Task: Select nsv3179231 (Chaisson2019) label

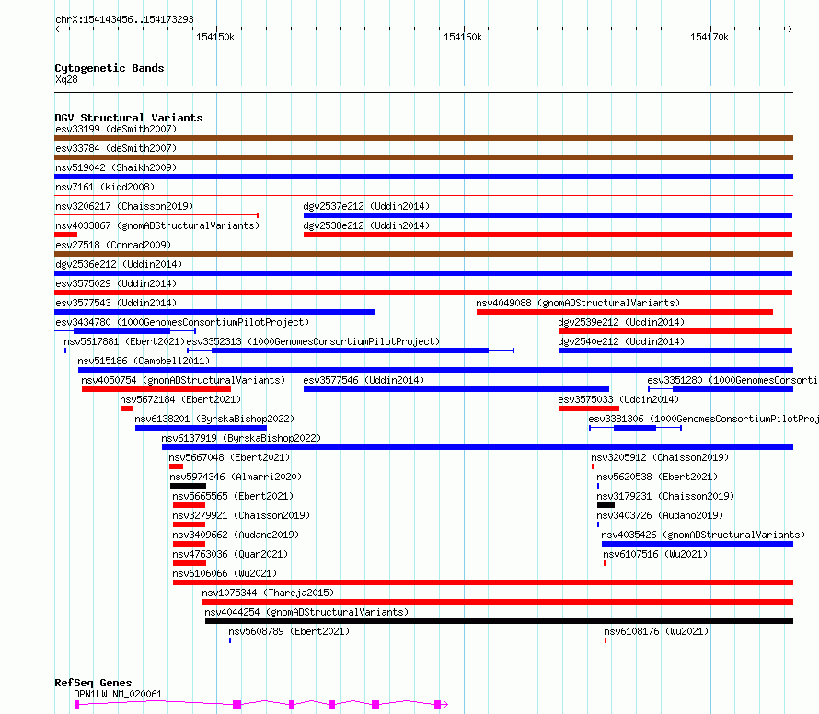Action: [665, 496]
